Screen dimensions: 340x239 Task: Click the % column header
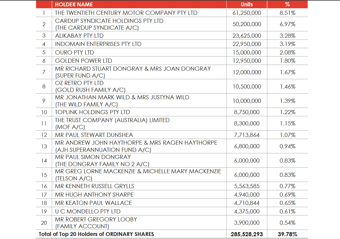tap(287, 4)
